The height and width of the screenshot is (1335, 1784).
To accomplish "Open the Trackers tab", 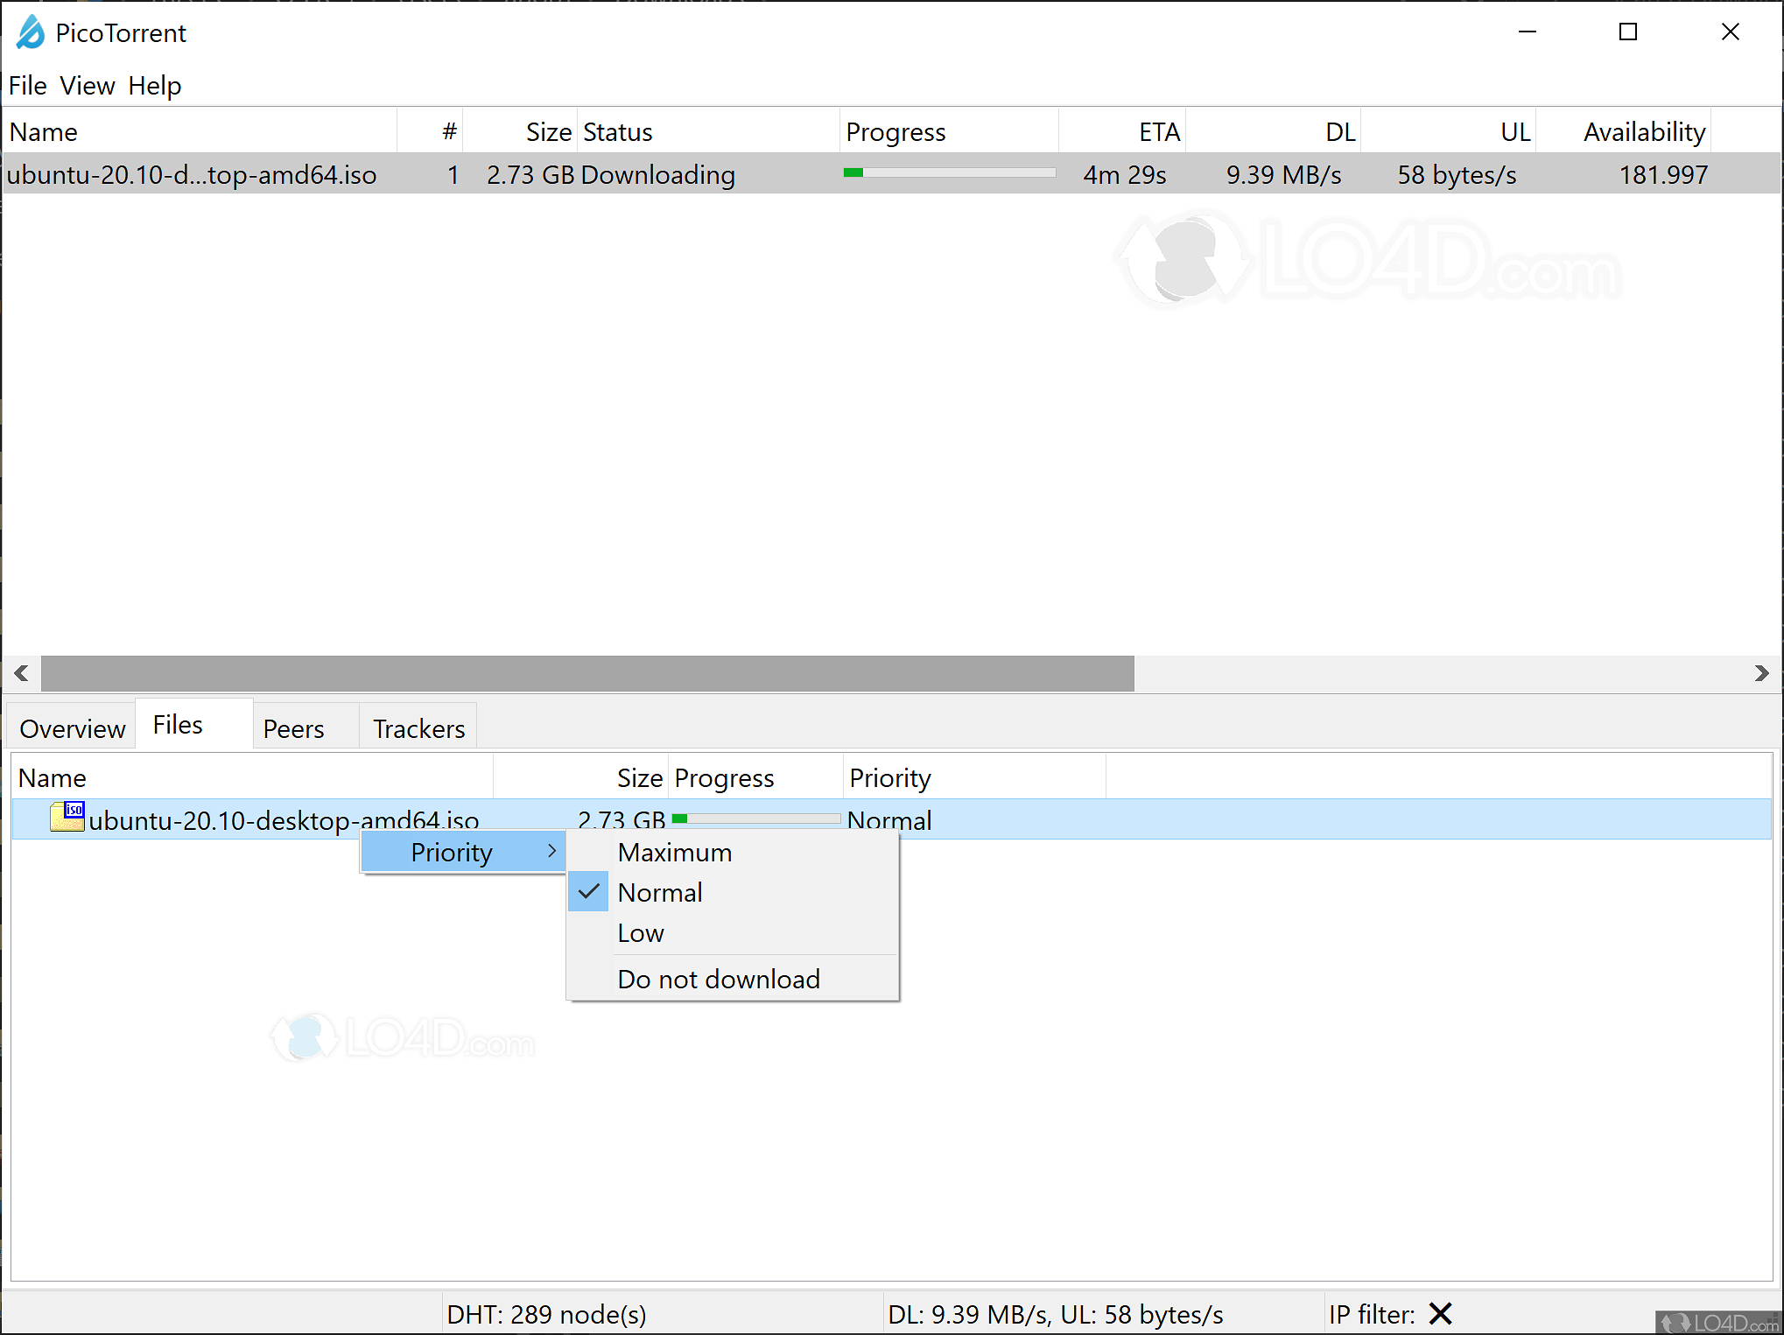I will click(x=418, y=727).
